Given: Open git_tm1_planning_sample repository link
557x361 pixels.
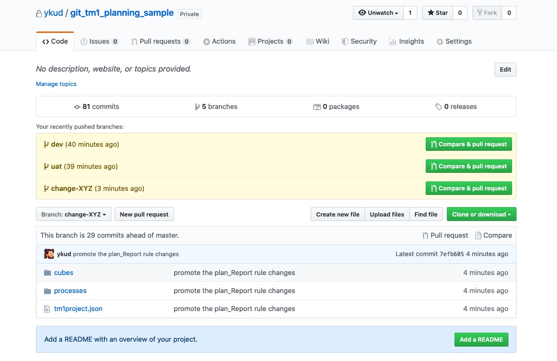Looking at the screenshot, I should (x=122, y=13).
